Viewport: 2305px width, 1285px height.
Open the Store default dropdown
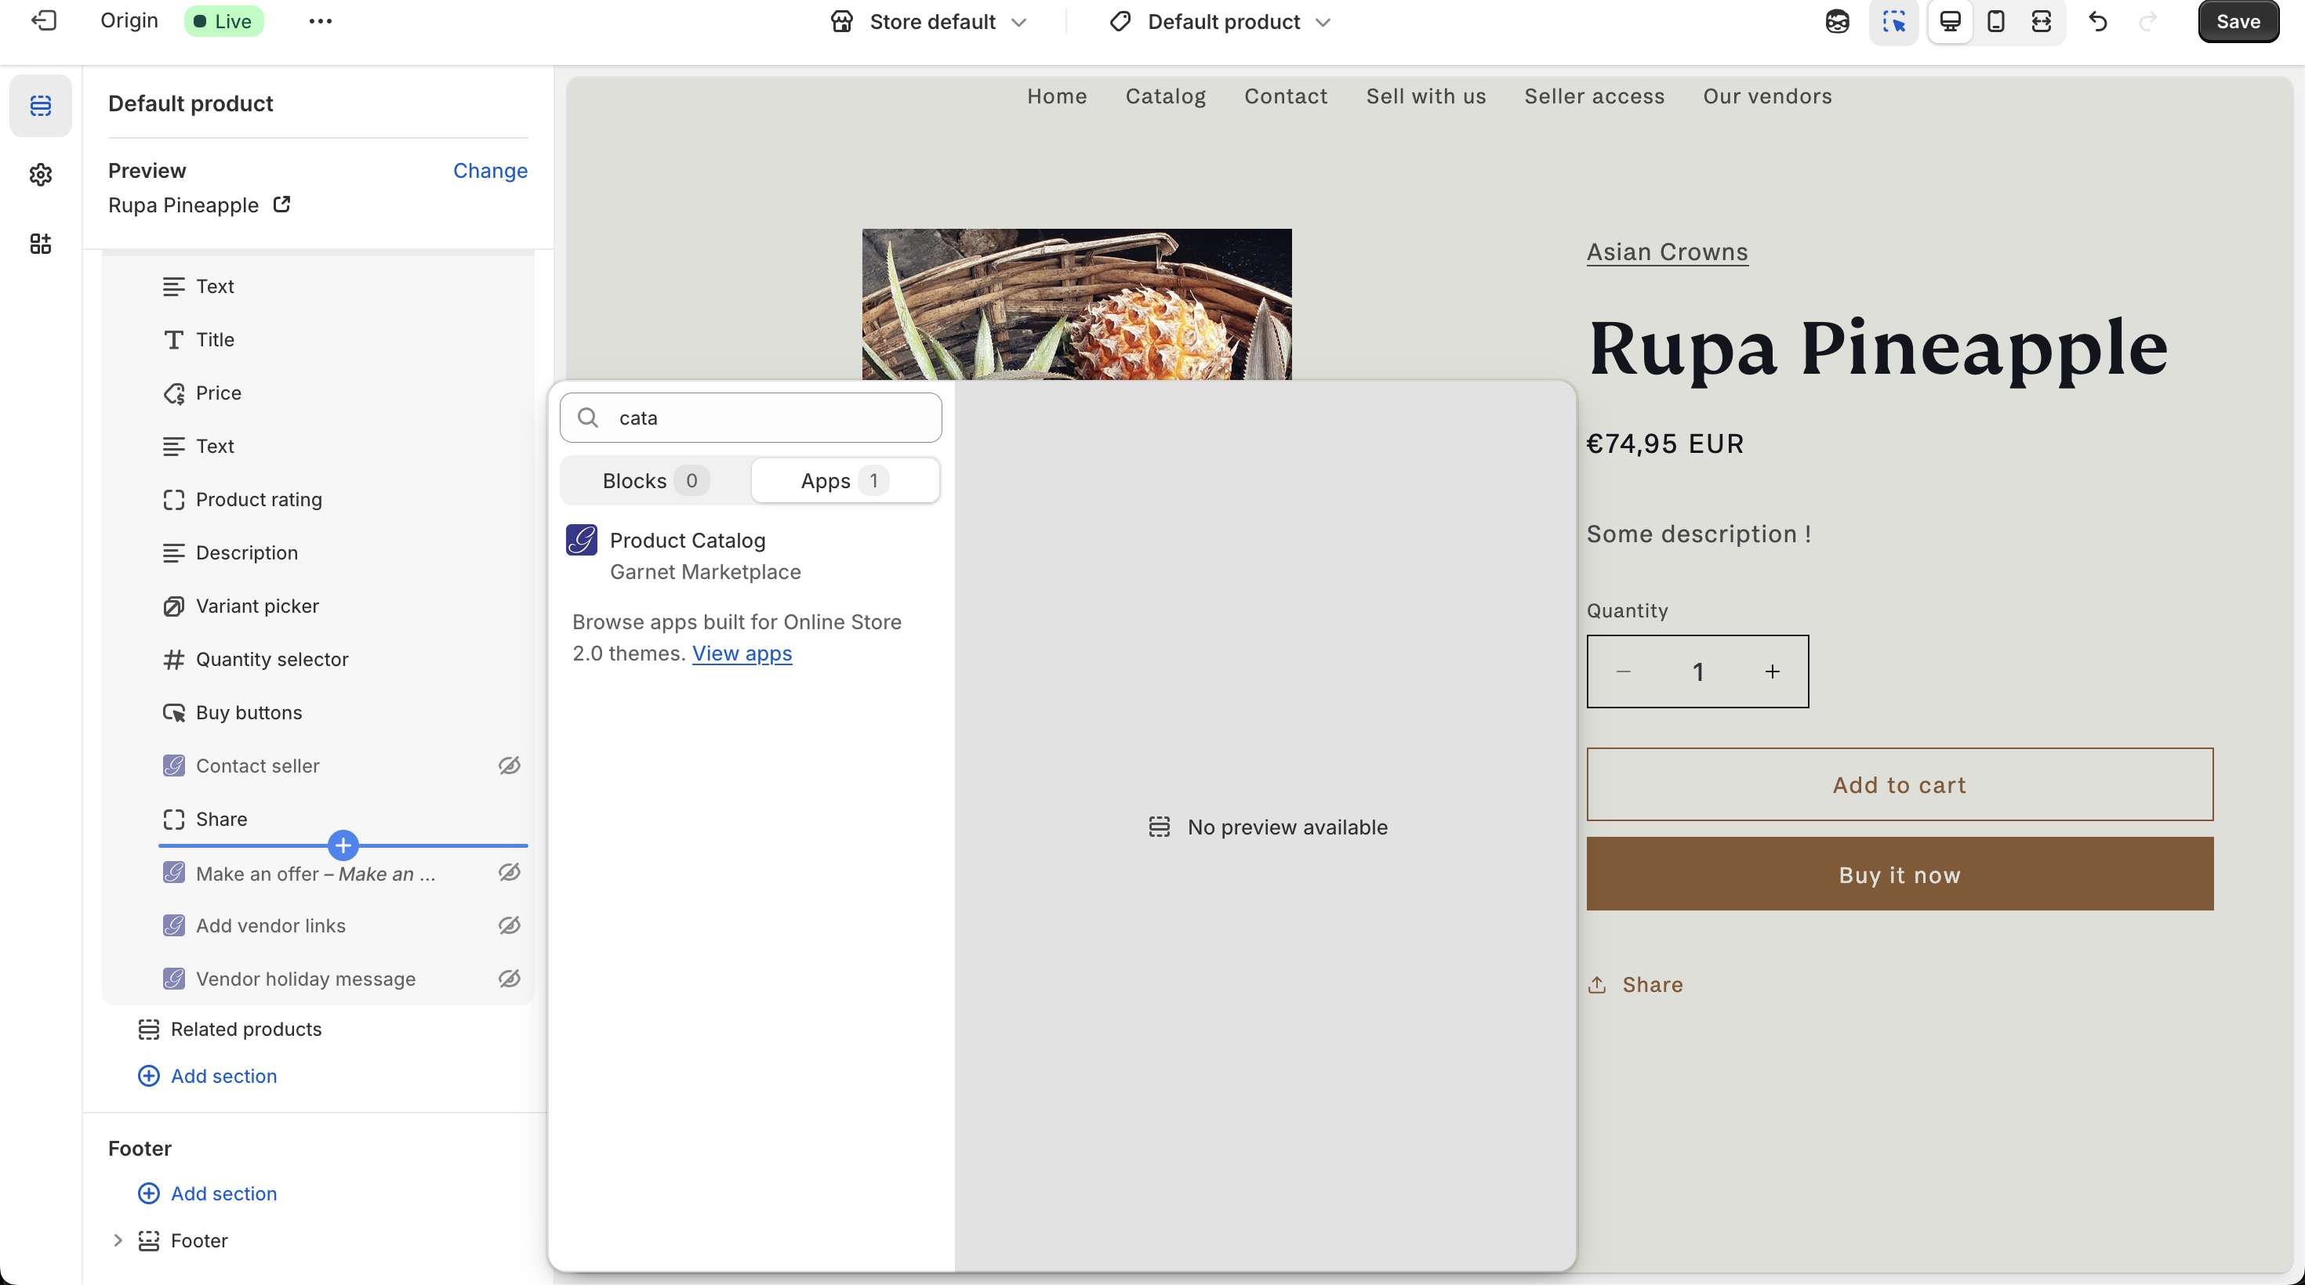click(x=928, y=21)
